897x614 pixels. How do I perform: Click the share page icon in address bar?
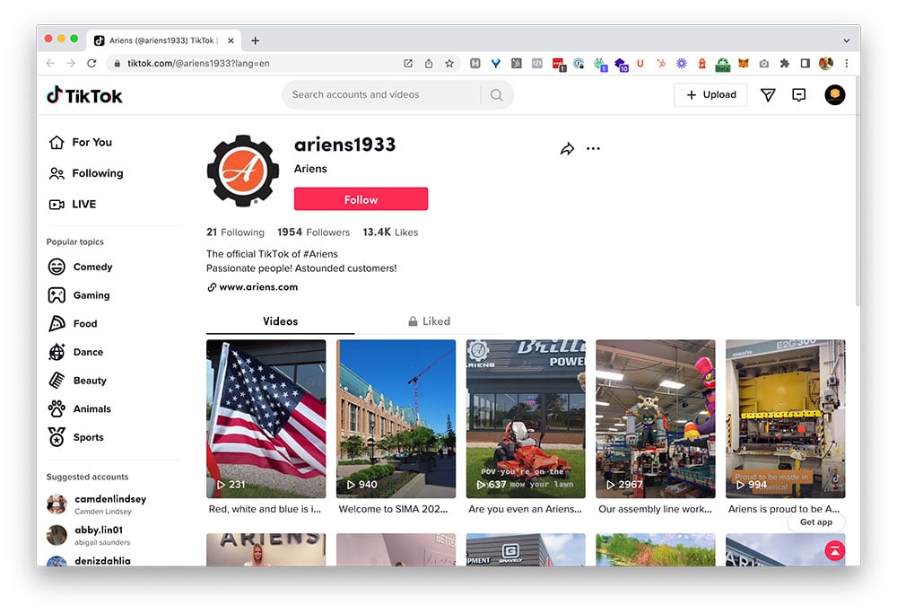pos(429,64)
